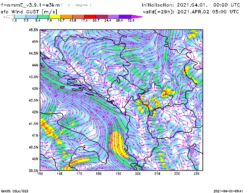The height and width of the screenshot is (193, 250).
Task: Click the 44N latitude label
Action: (x=35, y=65)
